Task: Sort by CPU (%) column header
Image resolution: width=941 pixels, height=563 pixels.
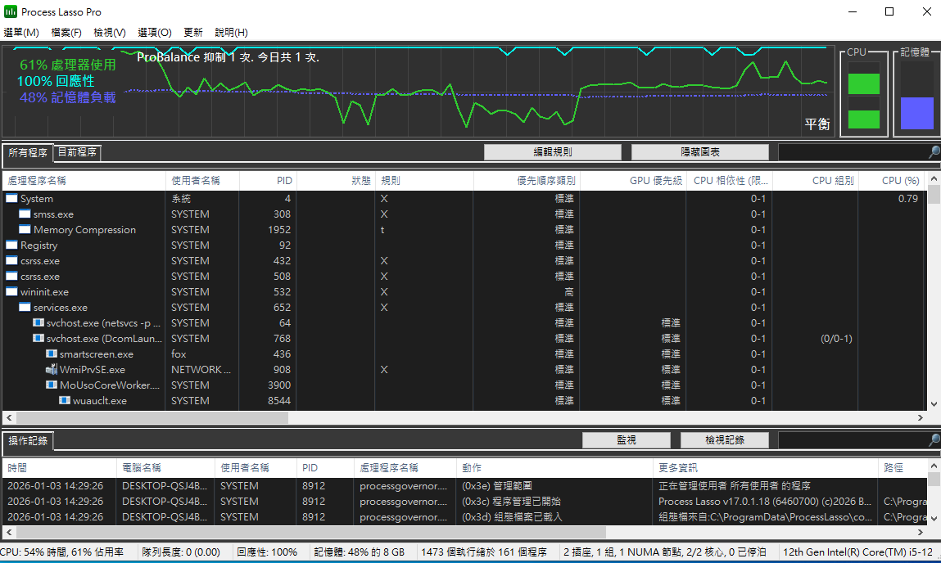Action: tap(893, 181)
